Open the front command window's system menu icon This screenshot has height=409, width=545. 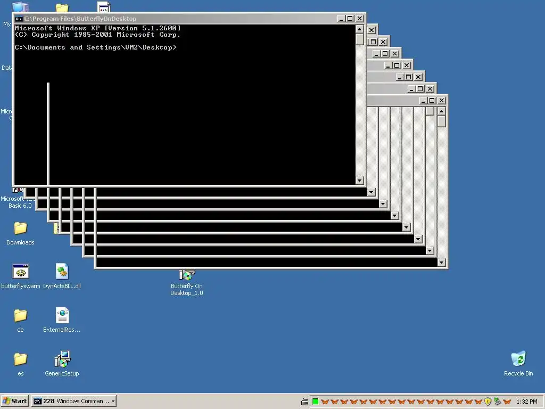point(19,19)
